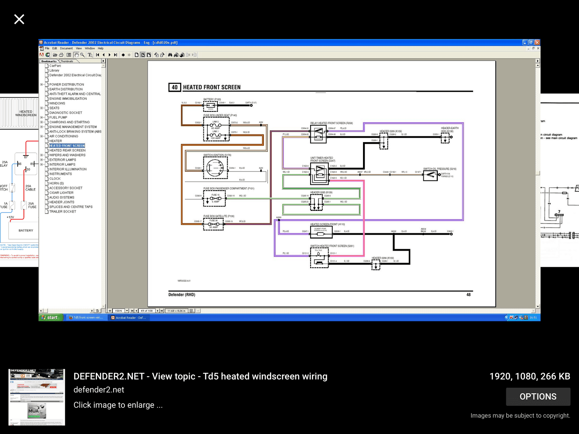
Task: Switch to the Thumbnails tab
Action: point(67,61)
